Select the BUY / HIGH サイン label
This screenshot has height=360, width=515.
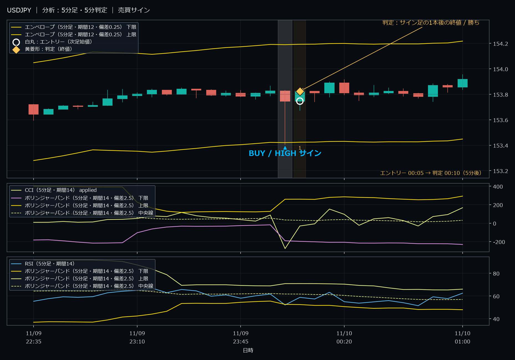point(285,153)
